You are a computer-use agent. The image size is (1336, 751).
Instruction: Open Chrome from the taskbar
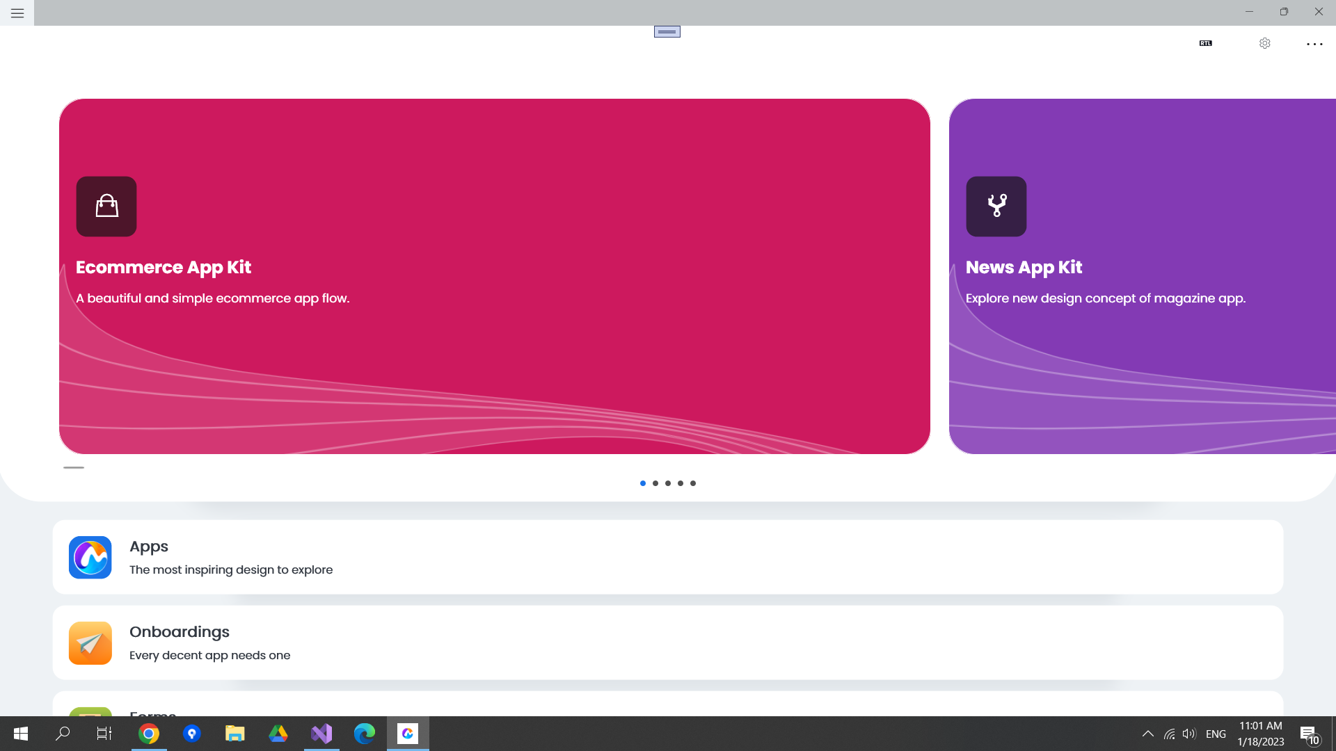(149, 734)
